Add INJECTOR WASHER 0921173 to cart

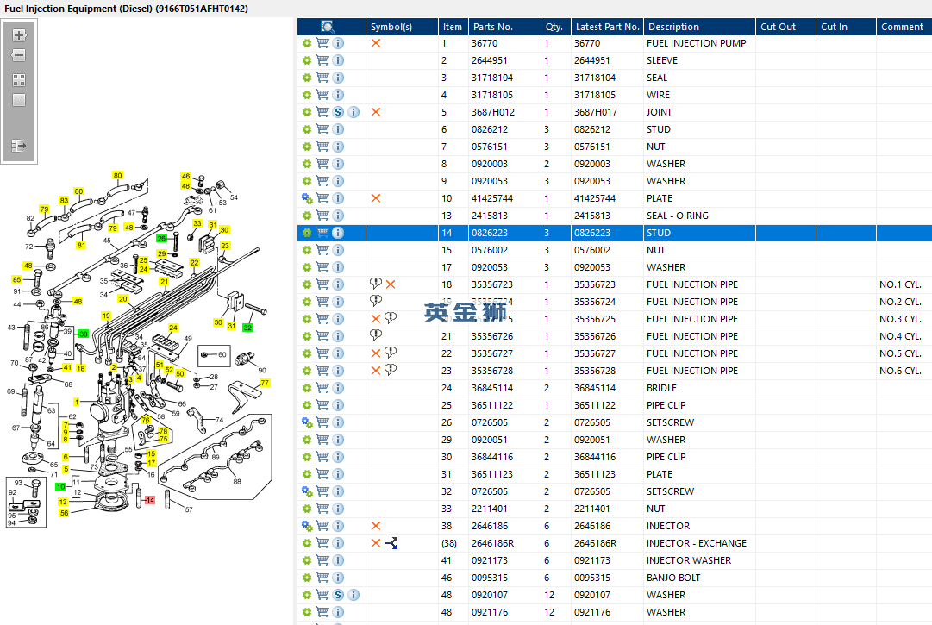pyautogui.click(x=322, y=559)
